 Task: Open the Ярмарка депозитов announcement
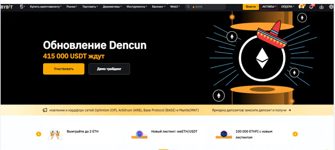(x=249, y=110)
